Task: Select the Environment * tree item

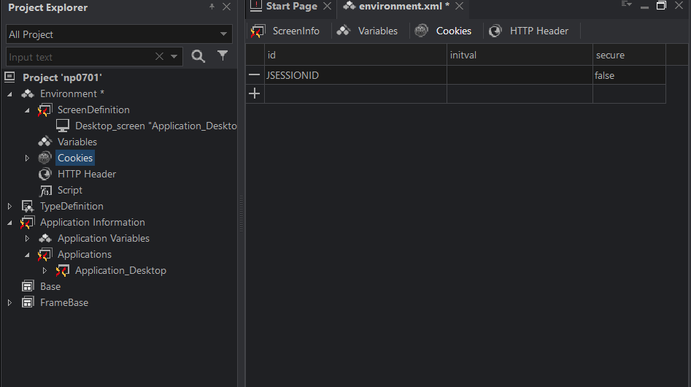Action: click(72, 94)
